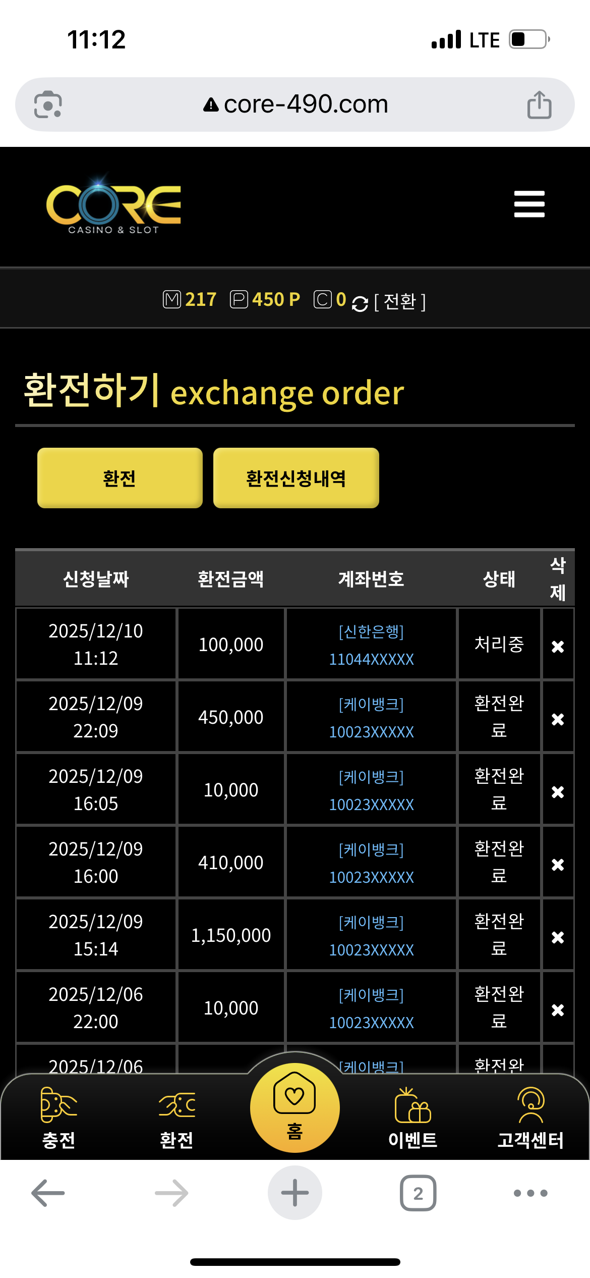Click the [ 전환 ] convert link
The width and height of the screenshot is (590, 1278).
click(400, 302)
